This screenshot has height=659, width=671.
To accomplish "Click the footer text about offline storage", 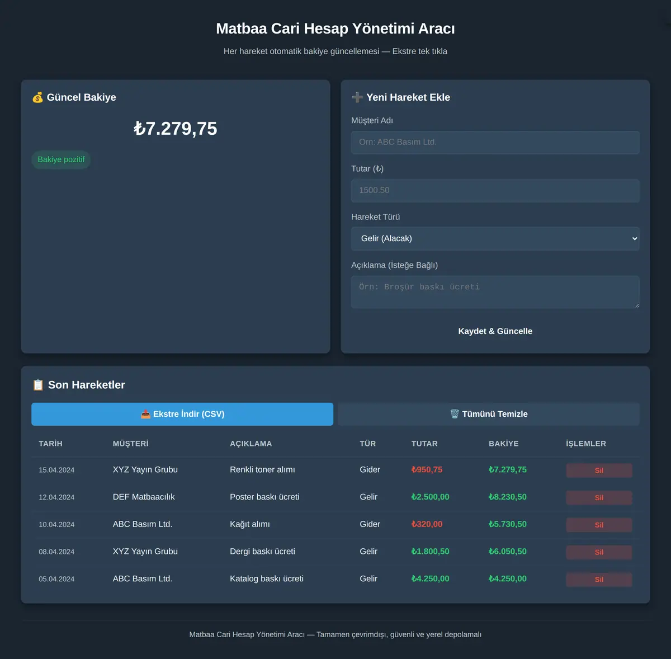I will point(335,634).
